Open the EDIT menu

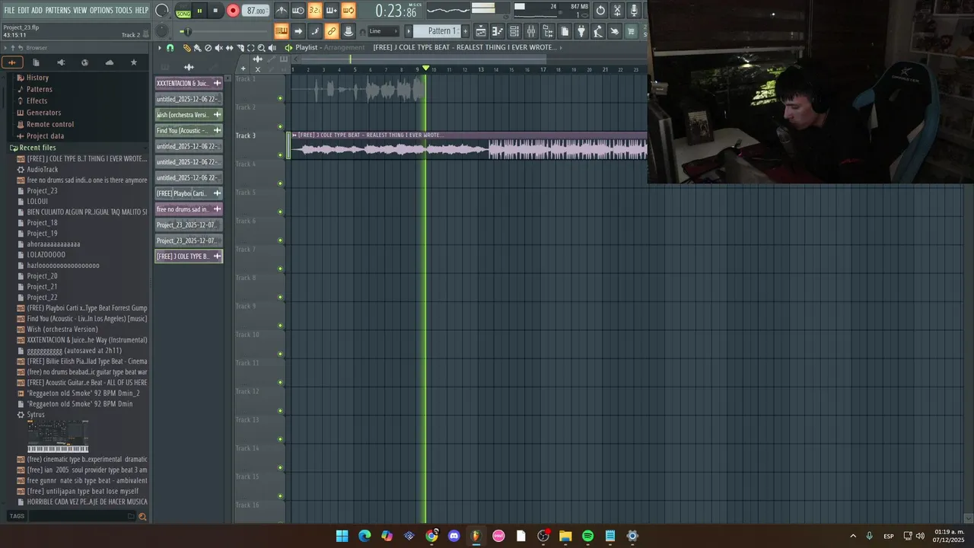(x=24, y=10)
